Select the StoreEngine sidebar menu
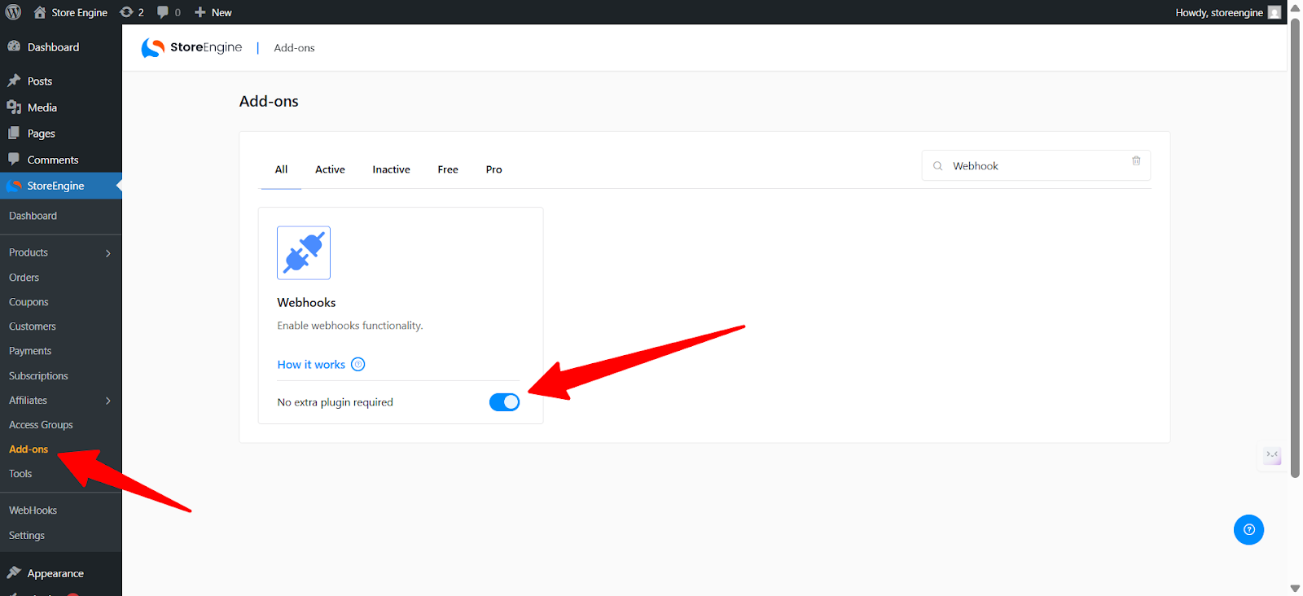1303x596 pixels. (x=61, y=186)
